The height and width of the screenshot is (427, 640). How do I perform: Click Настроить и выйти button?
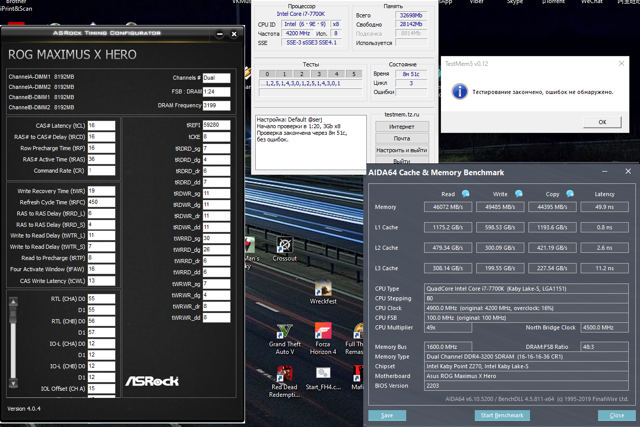402,150
